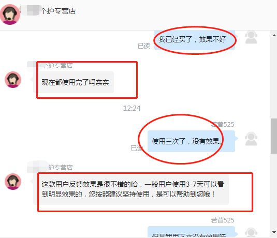Click the 12:24 timestamp label
Viewport: 277px width, 238px height.
(132, 108)
